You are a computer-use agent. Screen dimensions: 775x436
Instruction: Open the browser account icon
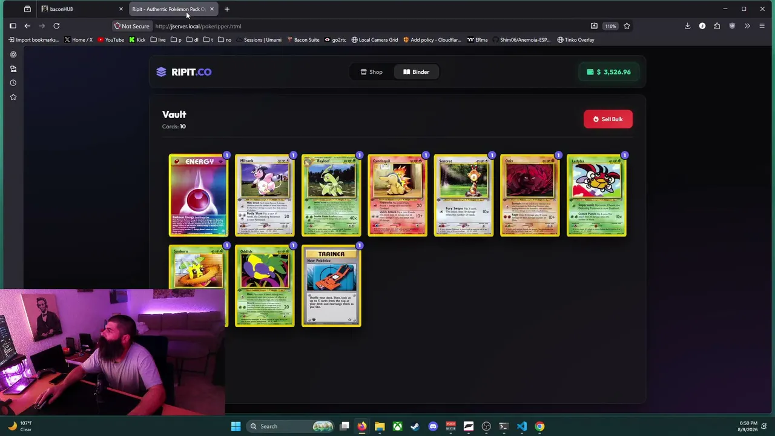coord(702,26)
